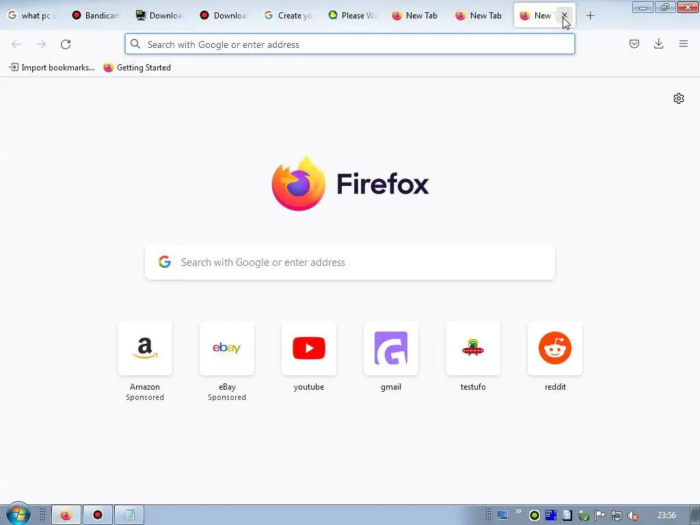Click the disk drive tray icon
700x525 pixels.
(567, 515)
